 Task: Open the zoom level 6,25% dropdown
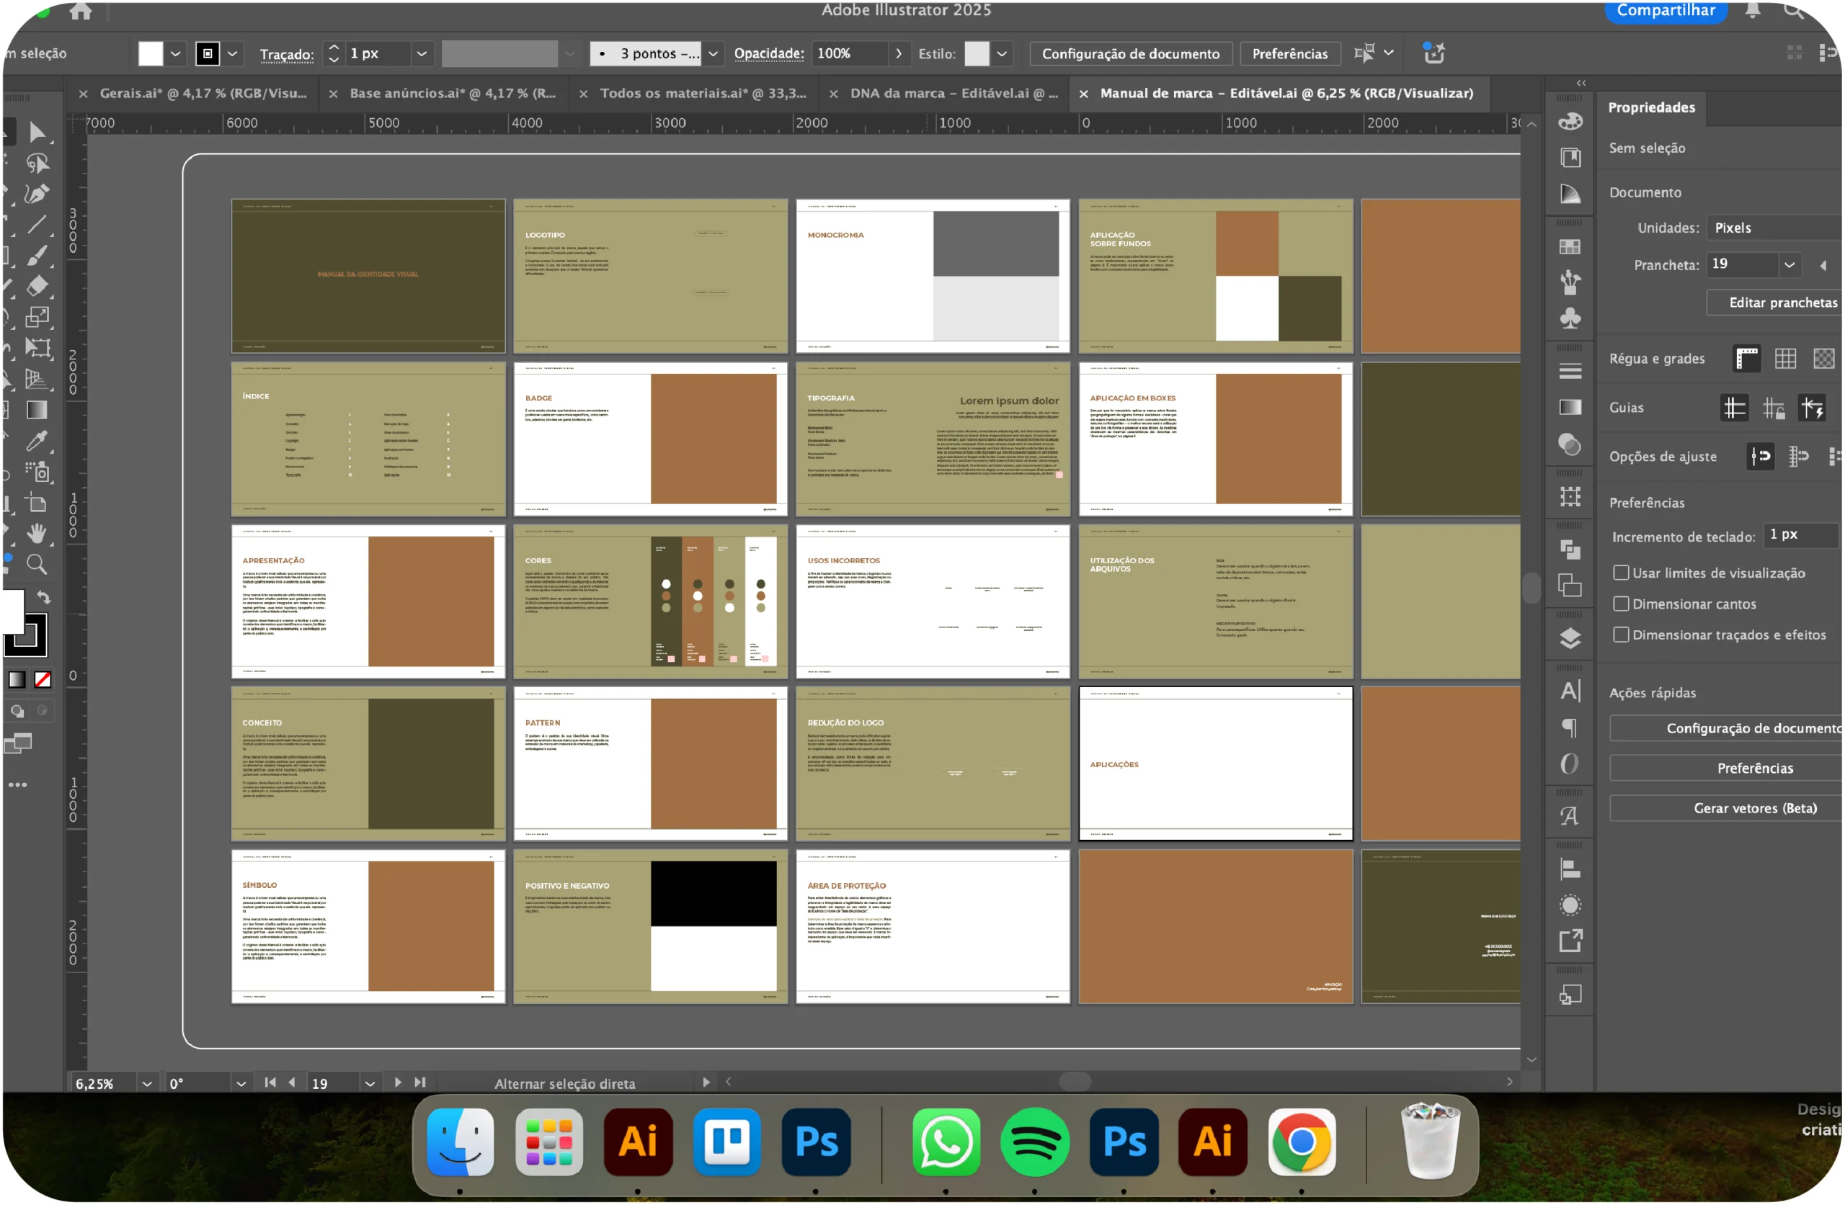[x=146, y=1084]
